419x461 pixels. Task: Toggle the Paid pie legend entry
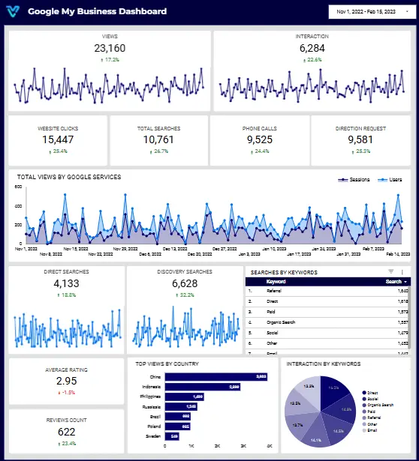coord(369,412)
